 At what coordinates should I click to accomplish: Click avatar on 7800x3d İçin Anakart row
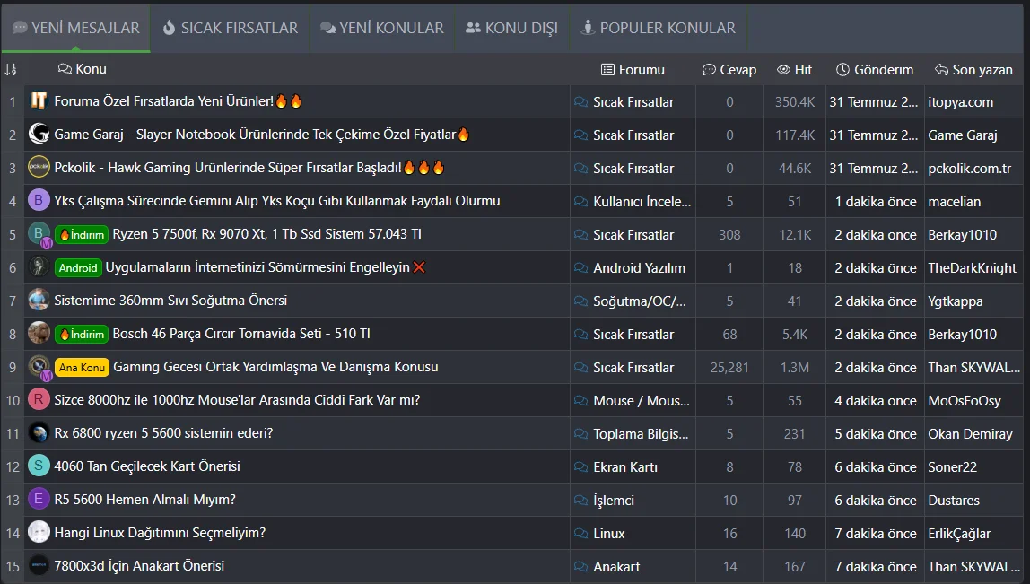39,565
